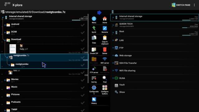Open the three-dot overflow menu

click(x=194, y=5)
